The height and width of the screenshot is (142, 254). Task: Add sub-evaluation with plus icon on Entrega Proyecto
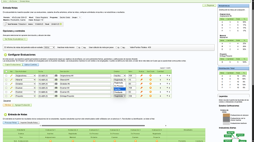point(150,96)
